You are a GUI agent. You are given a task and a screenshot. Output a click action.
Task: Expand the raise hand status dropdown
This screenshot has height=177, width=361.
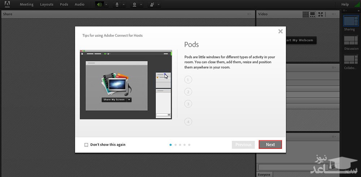coord(158,5)
